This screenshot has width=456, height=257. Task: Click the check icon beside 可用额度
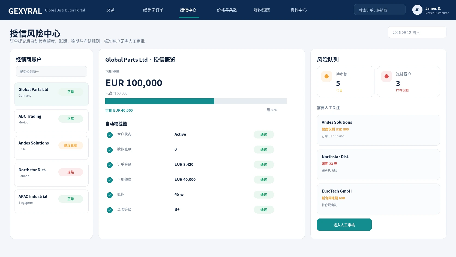[x=110, y=180]
